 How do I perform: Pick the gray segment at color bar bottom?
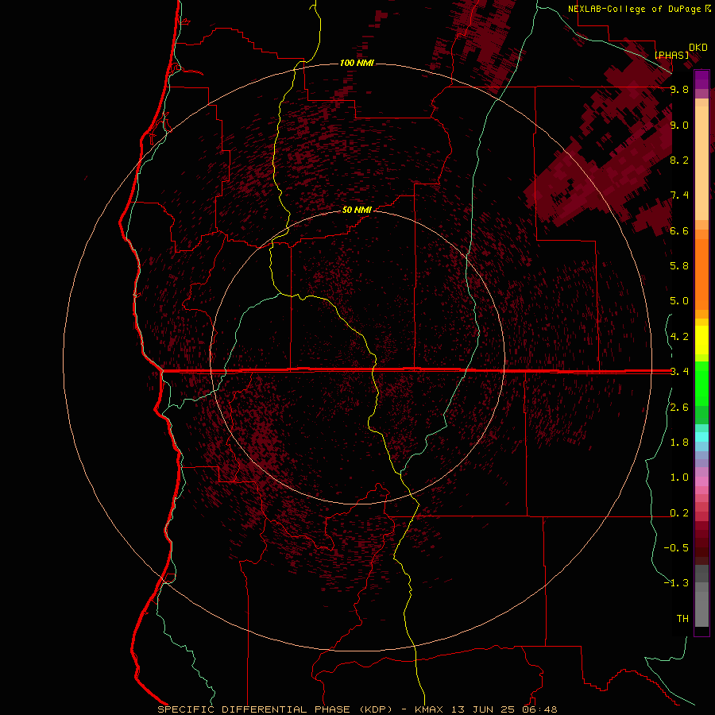tap(701, 609)
